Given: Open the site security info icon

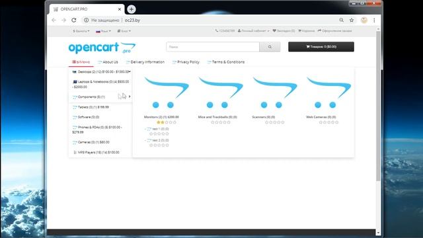Looking at the screenshot, I should [86, 20].
